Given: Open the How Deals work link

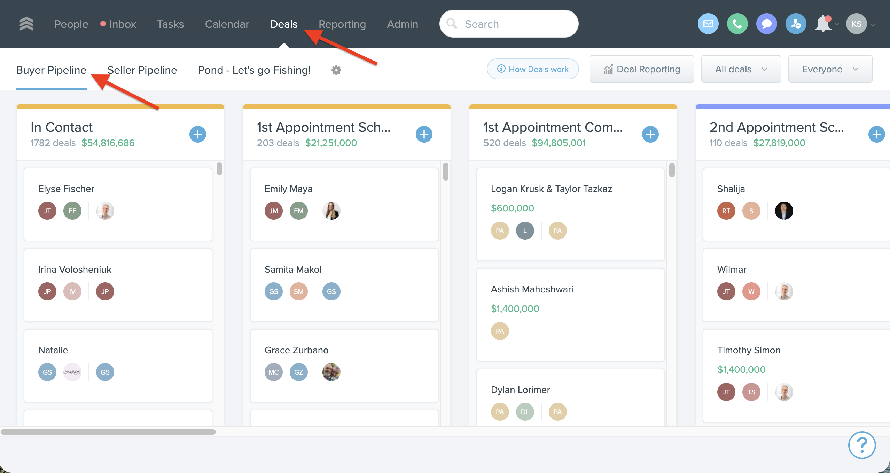Looking at the screenshot, I should [533, 69].
